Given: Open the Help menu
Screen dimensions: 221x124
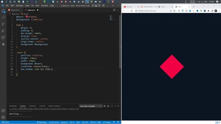Looking at the screenshot, I should [x=52, y=6].
